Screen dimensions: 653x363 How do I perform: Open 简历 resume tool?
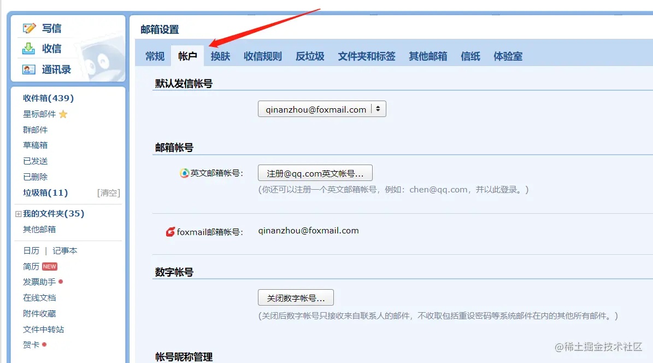(31, 266)
